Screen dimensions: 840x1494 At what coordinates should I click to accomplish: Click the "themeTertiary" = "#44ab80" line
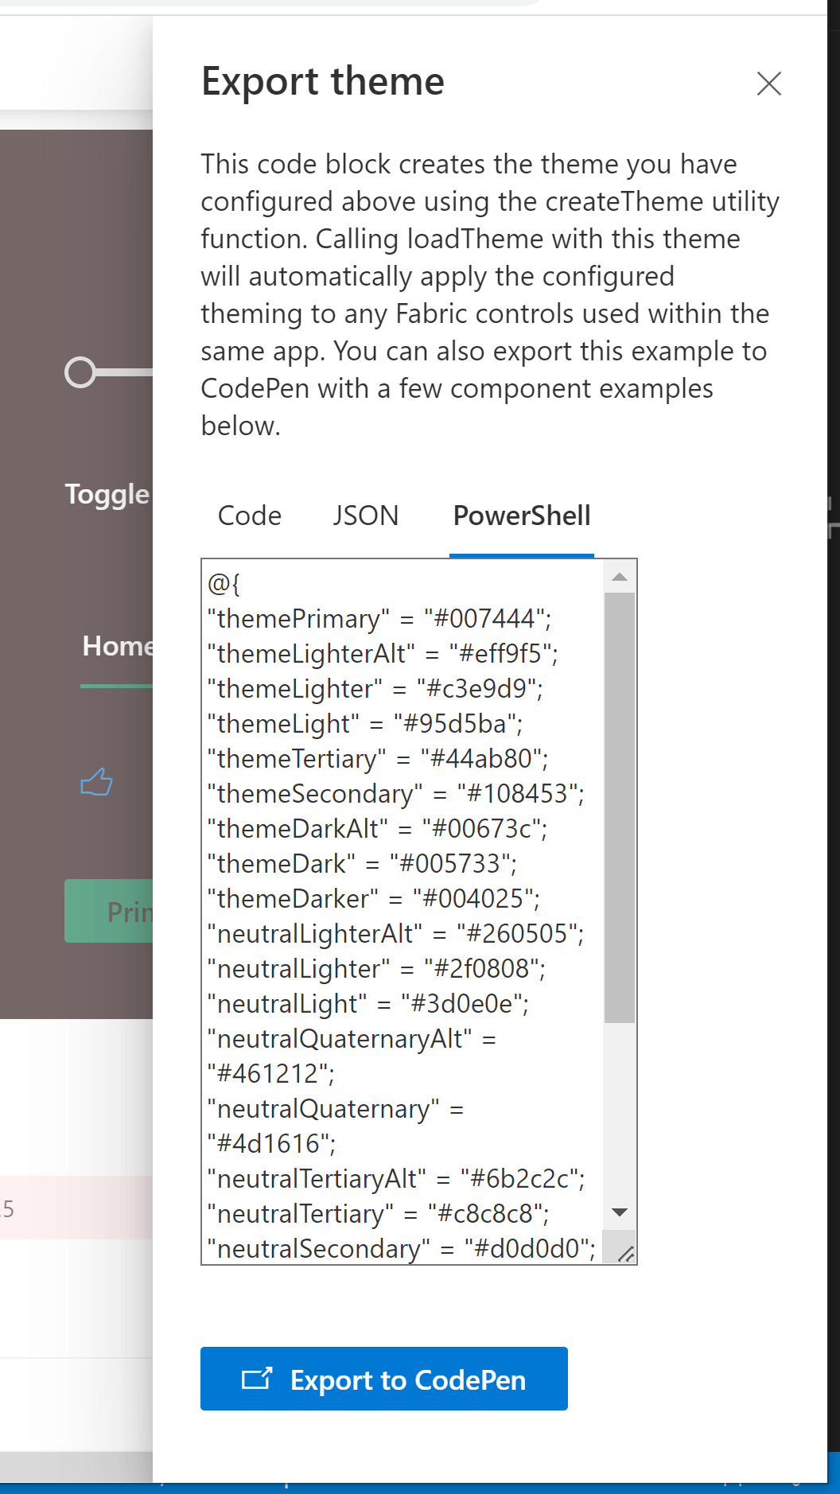tap(378, 759)
